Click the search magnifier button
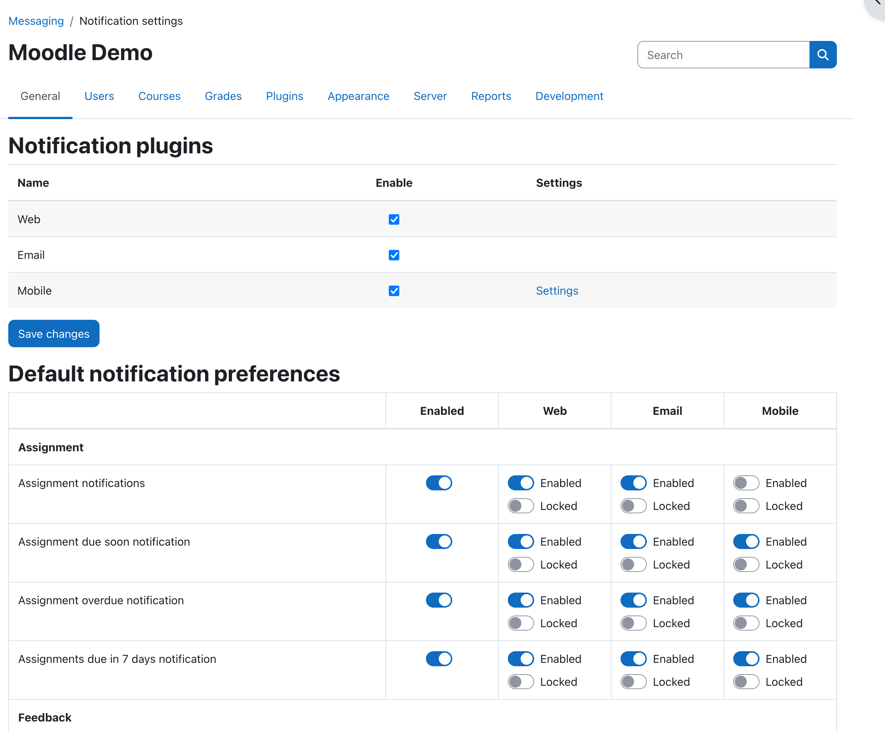This screenshot has width=885, height=732. [x=823, y=55]
